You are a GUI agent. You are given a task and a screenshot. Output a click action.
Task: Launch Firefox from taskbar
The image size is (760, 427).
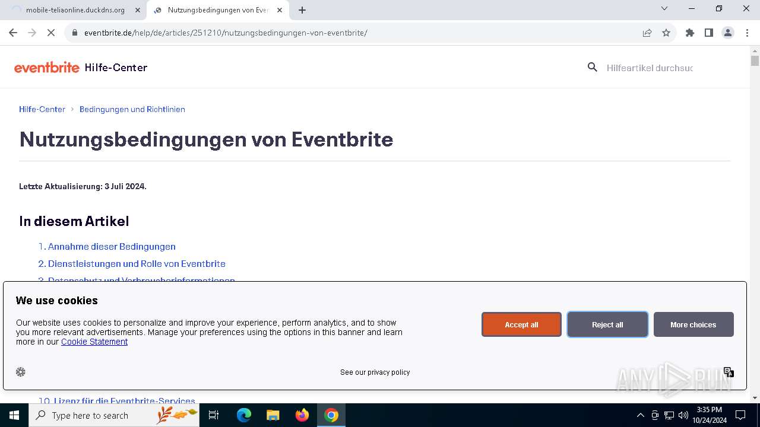click(302, 415)
